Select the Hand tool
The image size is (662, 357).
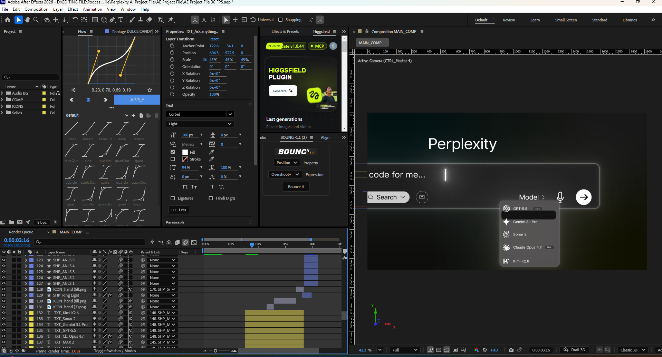pyautogui.click(x=27, y=20)
